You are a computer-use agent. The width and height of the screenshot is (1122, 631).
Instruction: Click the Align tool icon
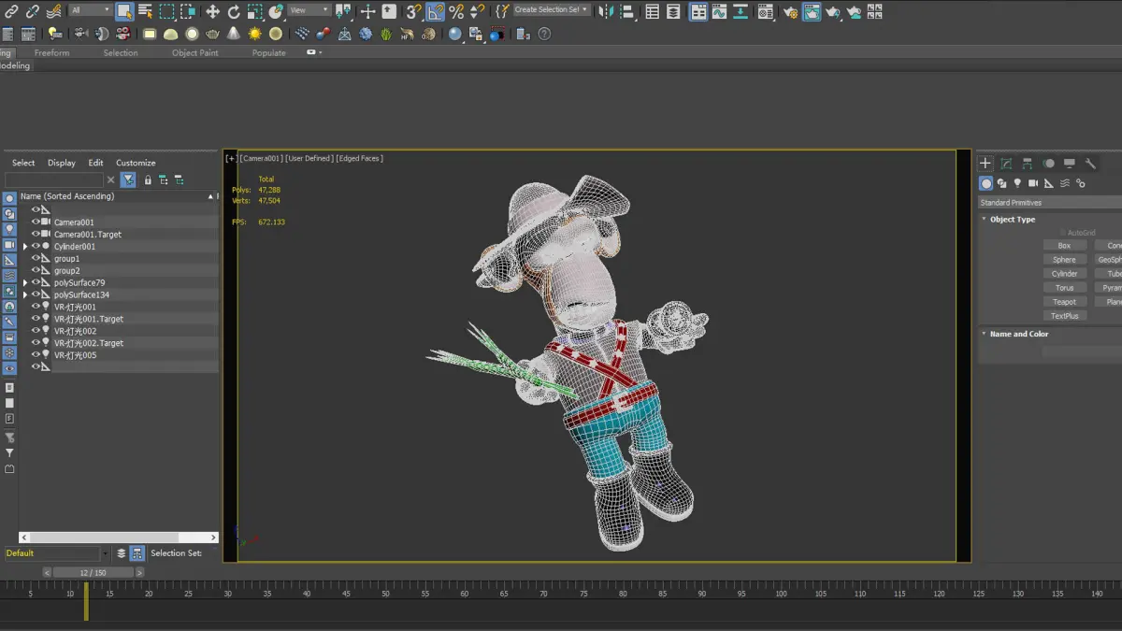point(627,12)
